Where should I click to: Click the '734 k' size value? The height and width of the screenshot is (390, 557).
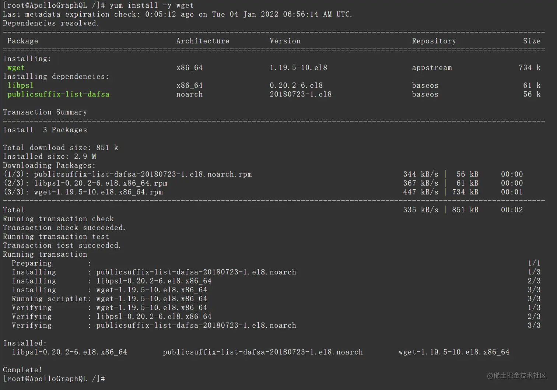[530, 68]
